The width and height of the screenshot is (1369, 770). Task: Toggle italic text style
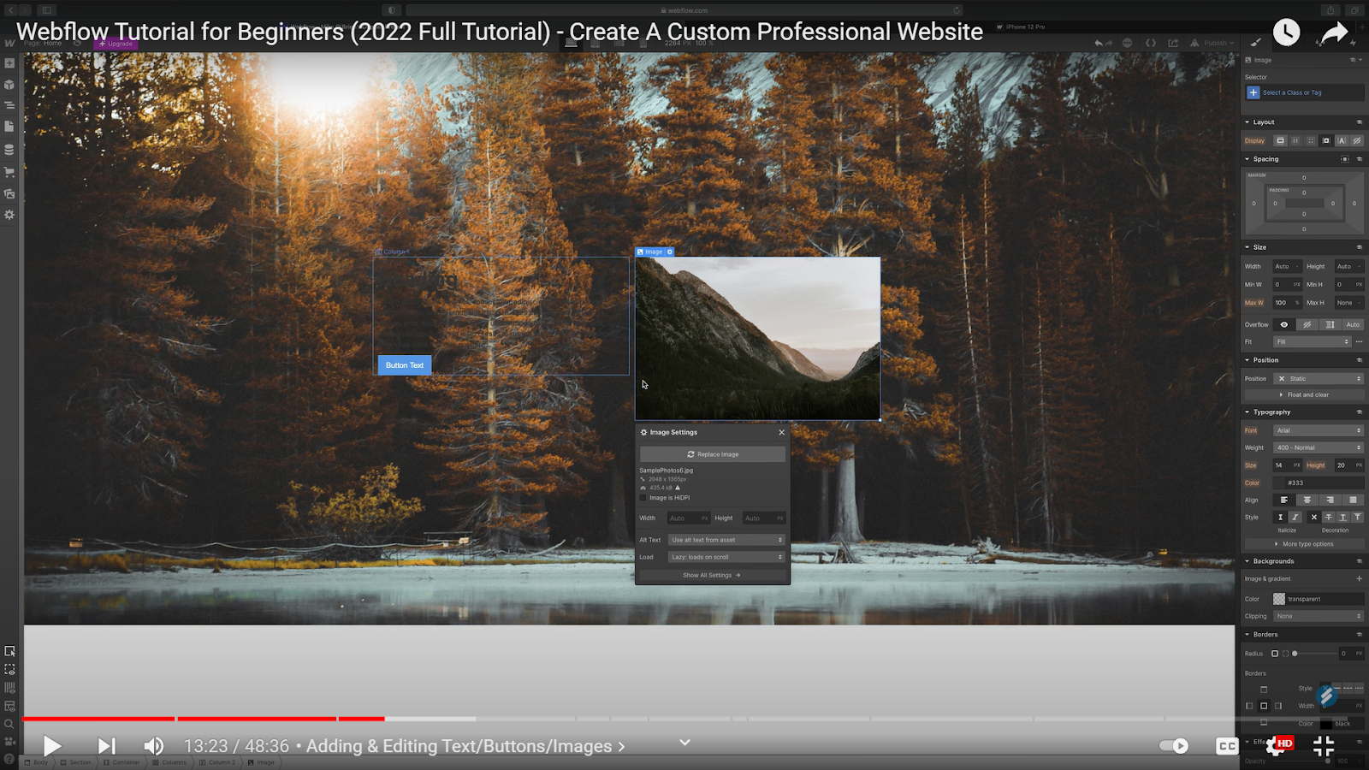coord(1295,517)
